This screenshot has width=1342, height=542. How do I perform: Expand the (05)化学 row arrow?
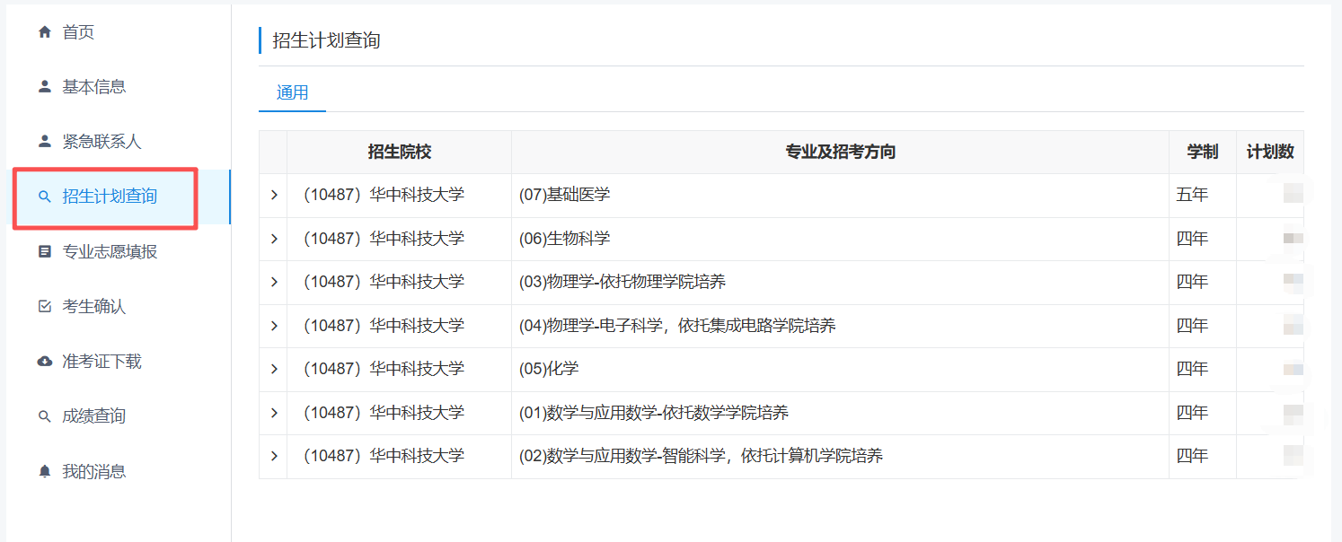[x=274, y=369]
